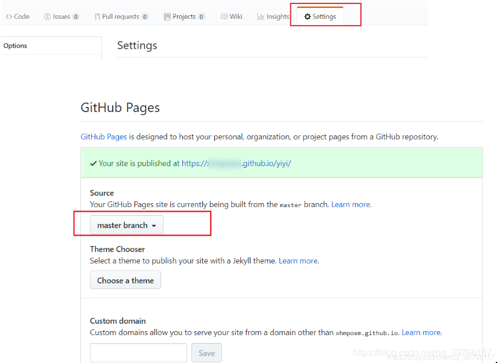Open the Issues tab
497x363 pixels.
click(61, 16)
